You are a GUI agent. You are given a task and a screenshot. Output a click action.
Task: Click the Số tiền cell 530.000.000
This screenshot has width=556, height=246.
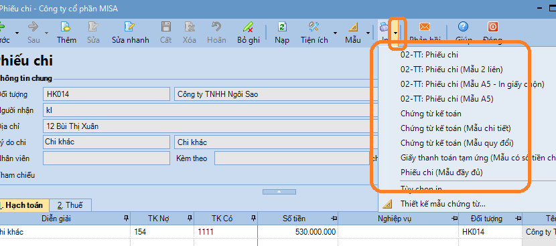pos(298,232)
